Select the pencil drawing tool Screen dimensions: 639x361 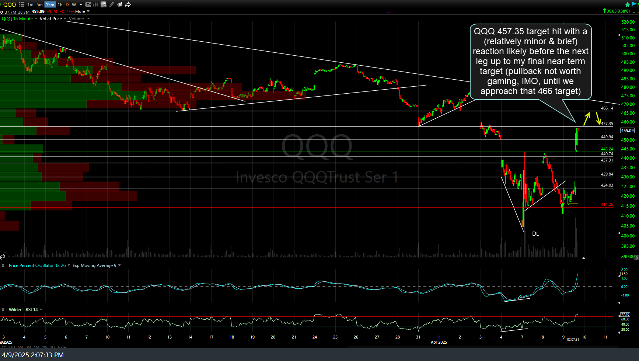pos(112,4)
